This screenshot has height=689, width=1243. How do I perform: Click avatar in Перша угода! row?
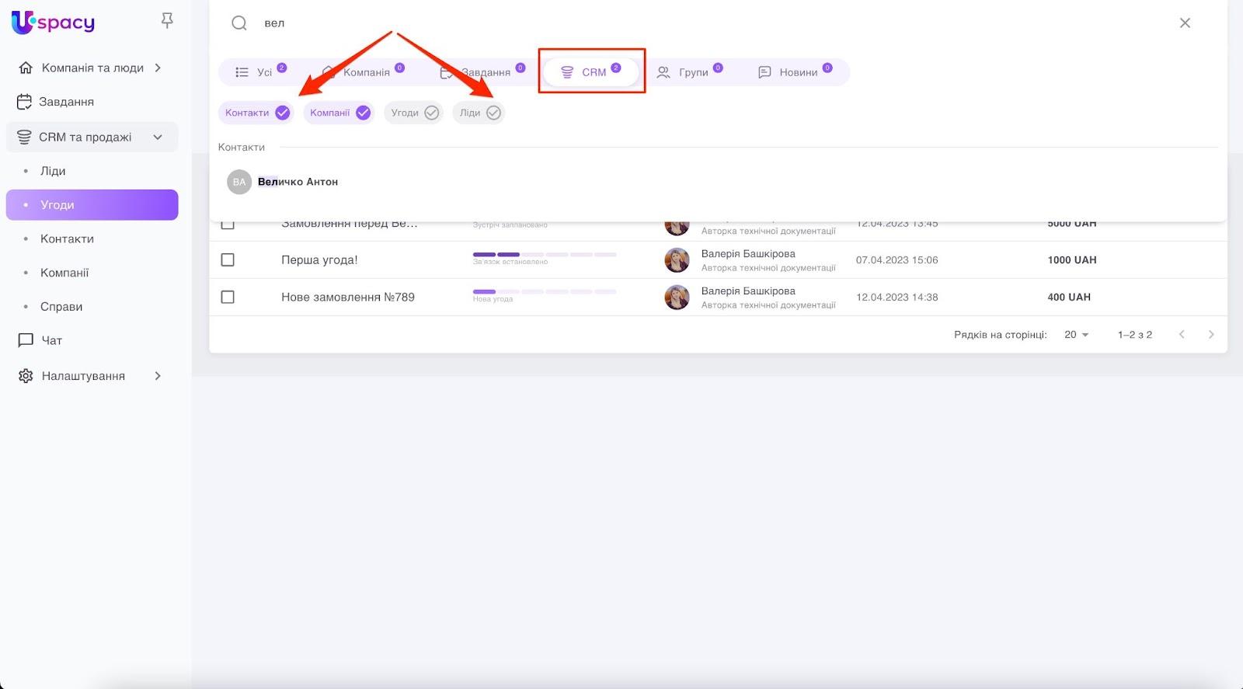point(677,260)
